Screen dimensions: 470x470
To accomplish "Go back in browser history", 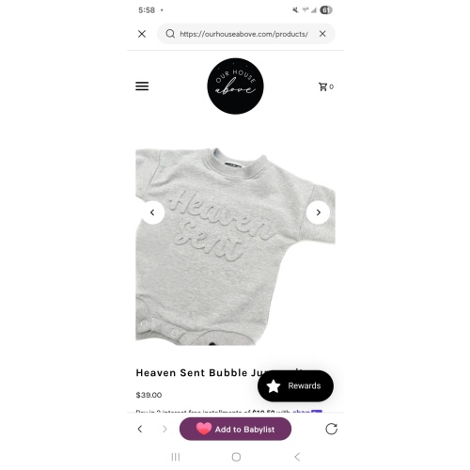I will [140, 429].
